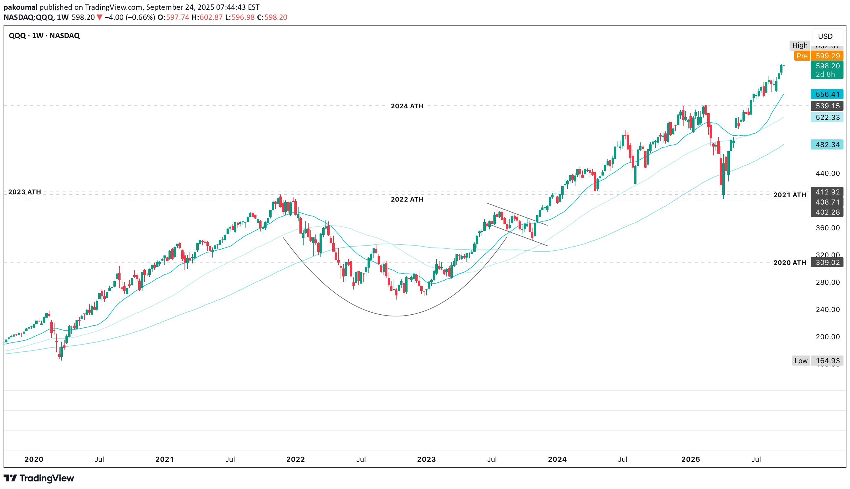Select the 2022 ATH line label
The height and width of the screenshot is (489, 850).
[x=407, y=200]
